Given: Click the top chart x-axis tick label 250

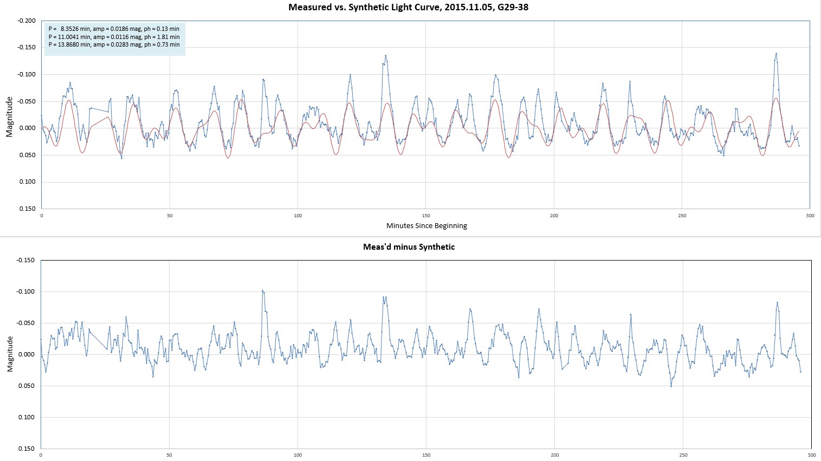Looking at the screenshot, I should pos(682,216).
